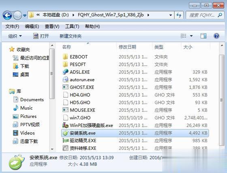The height and width of the screenshot is (173, 227).
Task: Click the refresh icon beside address bar
Action: coord(179,15)
